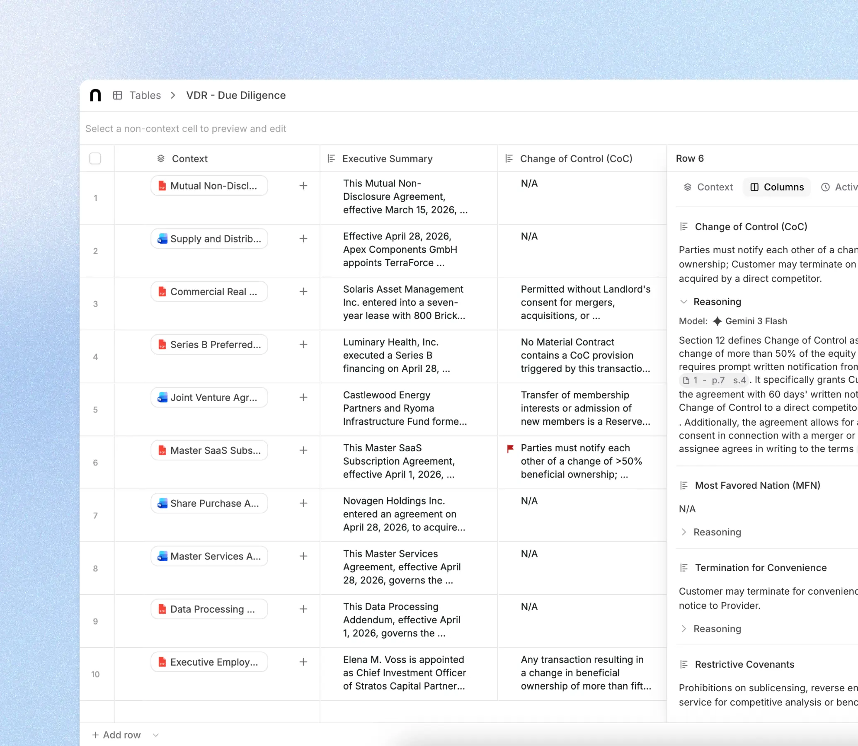Screen dimensions: 858x746
Task: Click the Tables grid icon in breadcrumb
Action: [118, 95]
